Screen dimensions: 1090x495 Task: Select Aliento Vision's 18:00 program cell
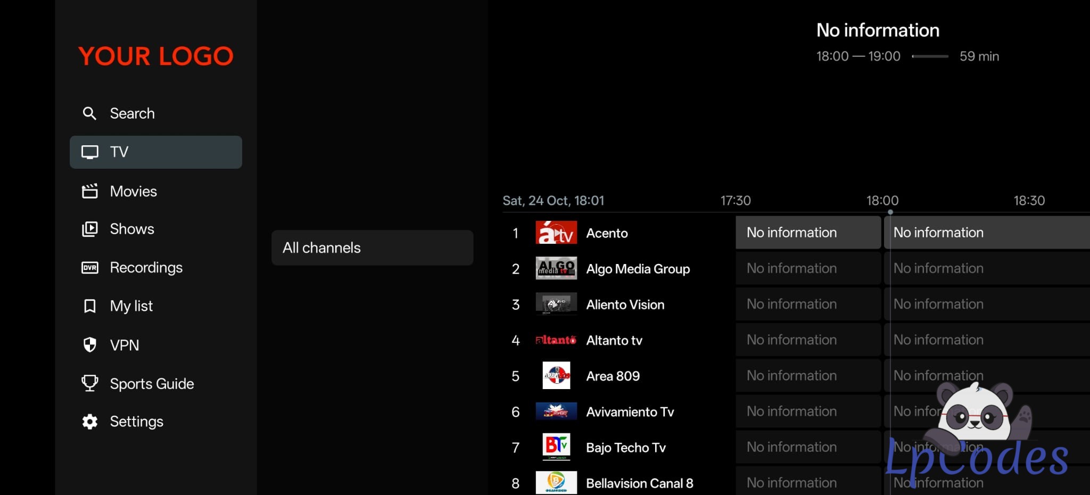987,304
